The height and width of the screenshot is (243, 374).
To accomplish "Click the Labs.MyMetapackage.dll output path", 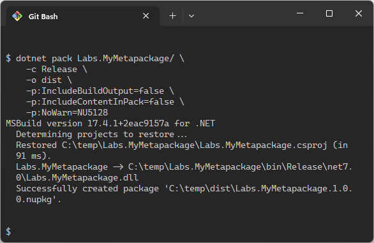I will click(184, 172).
